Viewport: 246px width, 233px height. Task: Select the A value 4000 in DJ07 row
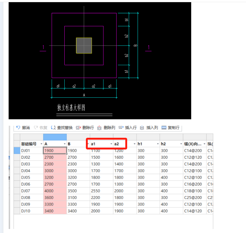tap(55, 191)
